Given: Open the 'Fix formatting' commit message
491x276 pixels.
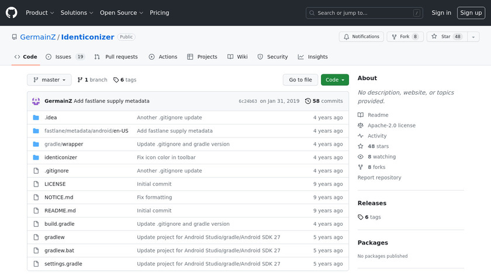Looking at the screenshot, I should 154,198.
